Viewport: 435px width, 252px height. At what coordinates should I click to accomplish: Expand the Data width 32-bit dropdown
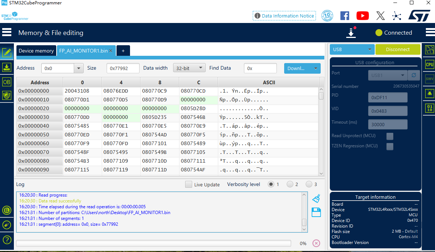(x=189, y=68)
